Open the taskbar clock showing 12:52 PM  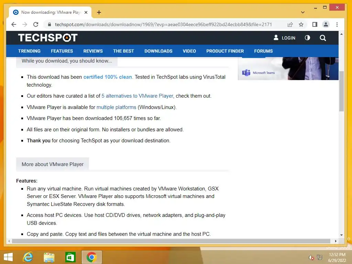click(x=337, y=257)
